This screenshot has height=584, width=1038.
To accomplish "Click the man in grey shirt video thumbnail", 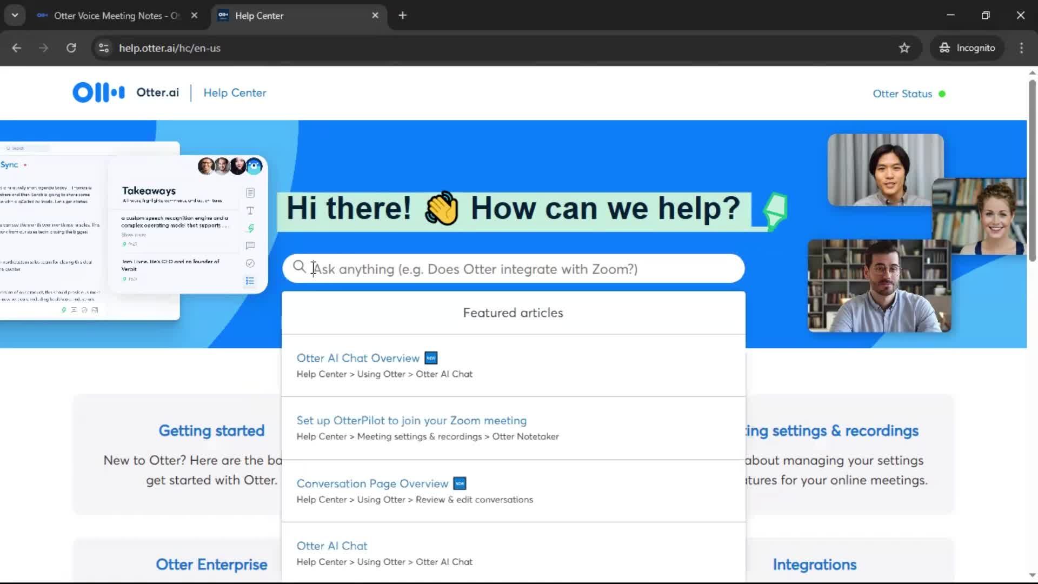I will 886,170.
